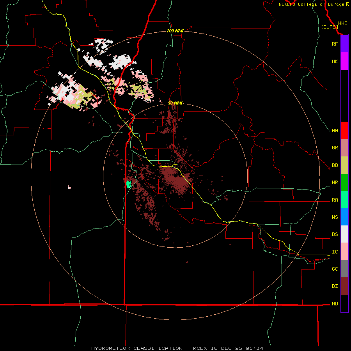This screenshot has width=351, height=351.
Task: Click the DS white legend swatch
Action: coord(344,234)
